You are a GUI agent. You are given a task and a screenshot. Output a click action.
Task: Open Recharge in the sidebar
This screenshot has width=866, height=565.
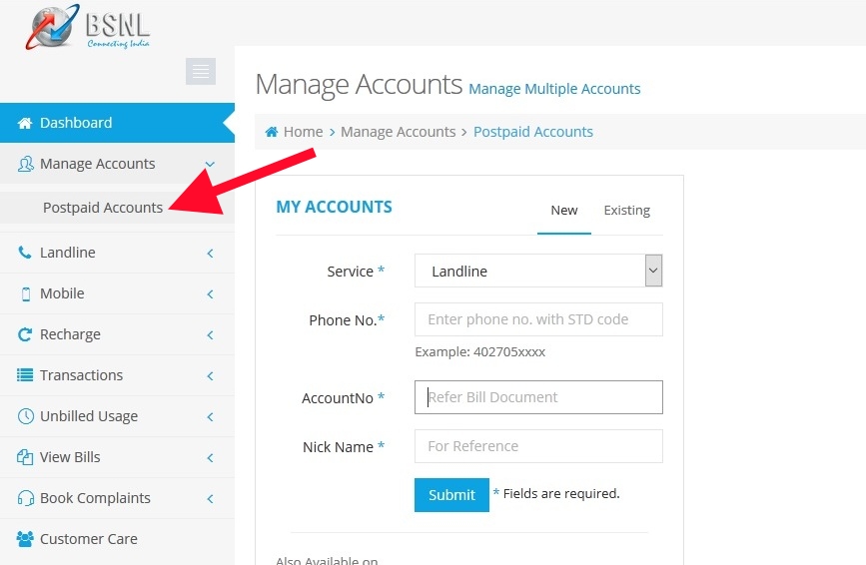pos(117,334)
